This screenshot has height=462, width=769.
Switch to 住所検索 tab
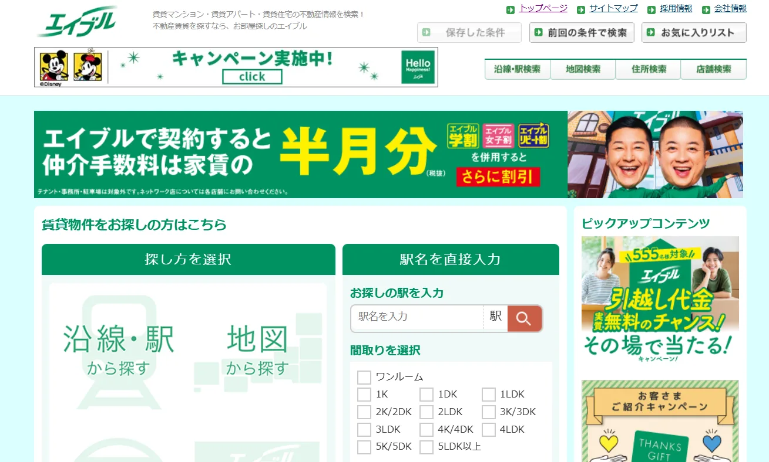coord(648,69)
